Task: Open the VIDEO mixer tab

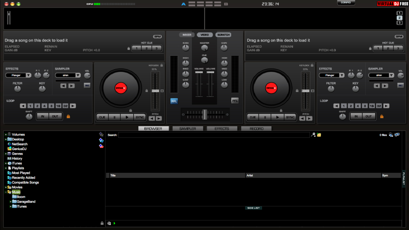Action: pos(204,35)
